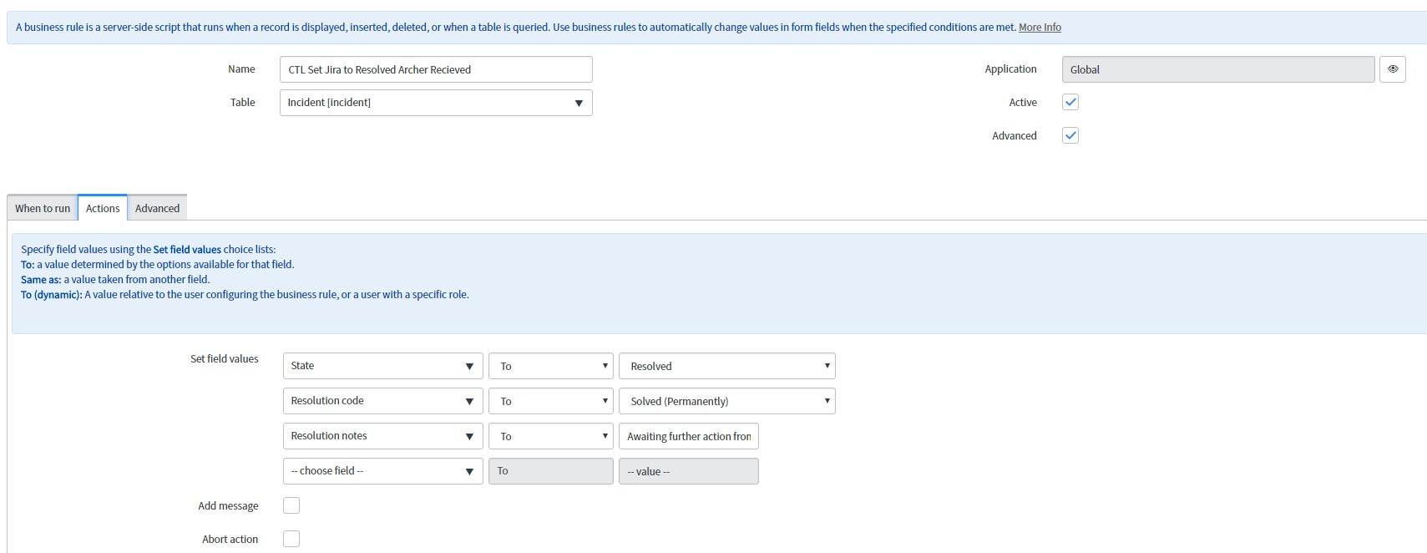
Task: Open the Table Incident dropdown
Action: point(436,103)
